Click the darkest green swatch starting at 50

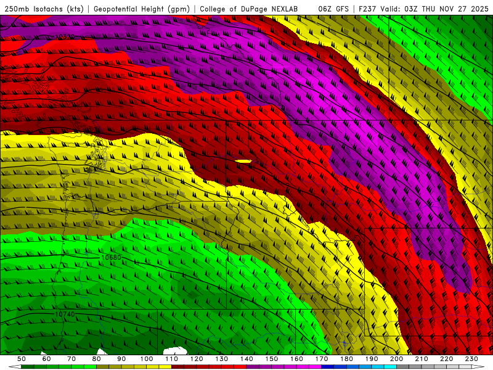coord(27,366)
